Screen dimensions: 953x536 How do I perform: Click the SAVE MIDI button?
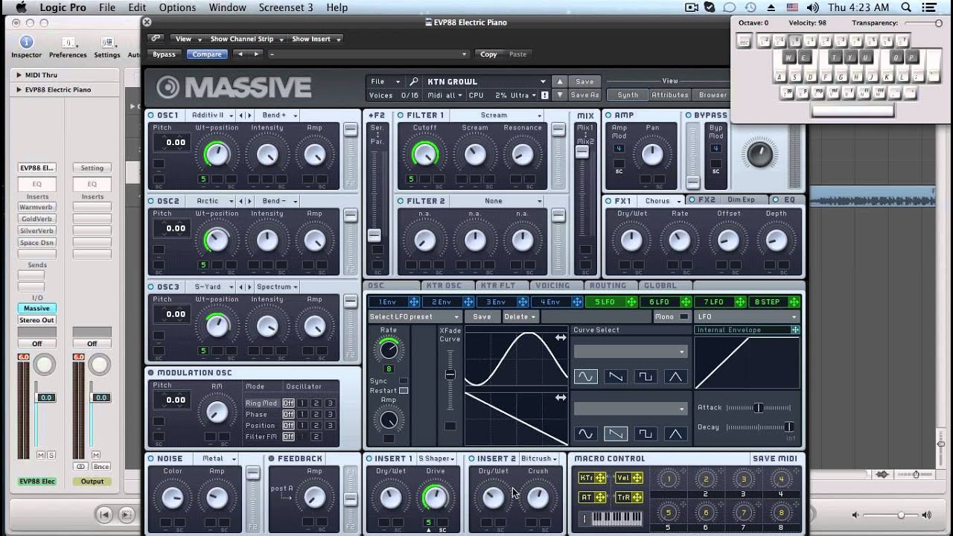[774, 459]
